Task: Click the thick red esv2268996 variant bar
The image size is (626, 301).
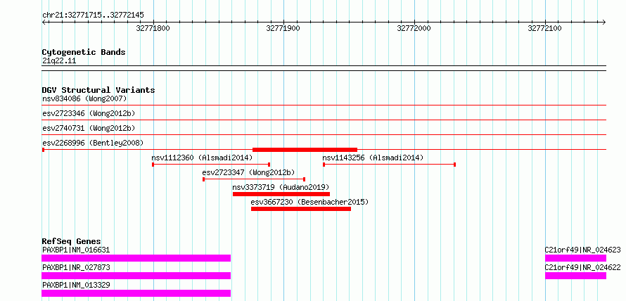Action: (305, 150)
